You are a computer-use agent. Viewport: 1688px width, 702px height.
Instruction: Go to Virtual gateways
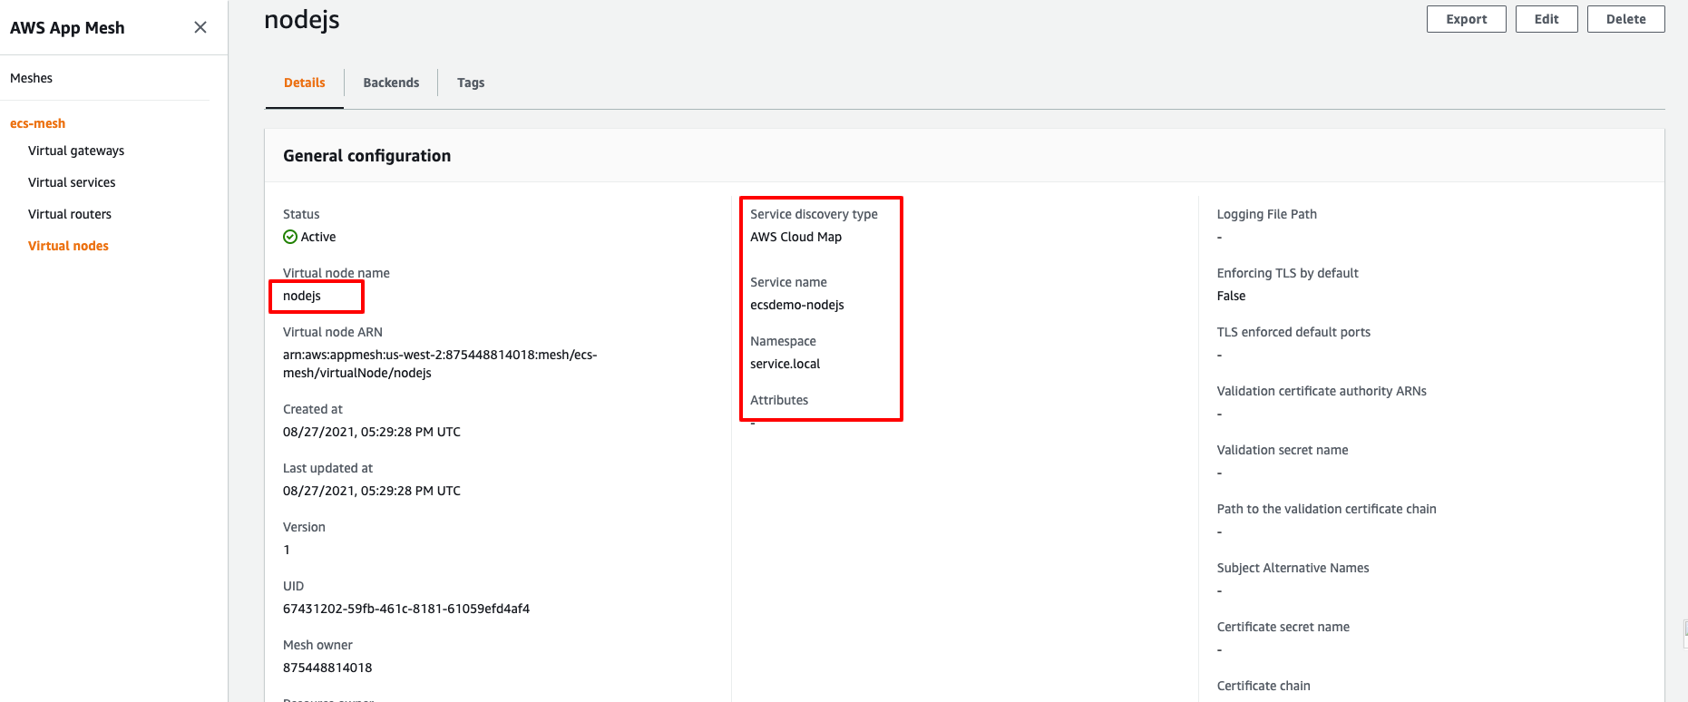(x=76, y=151)
